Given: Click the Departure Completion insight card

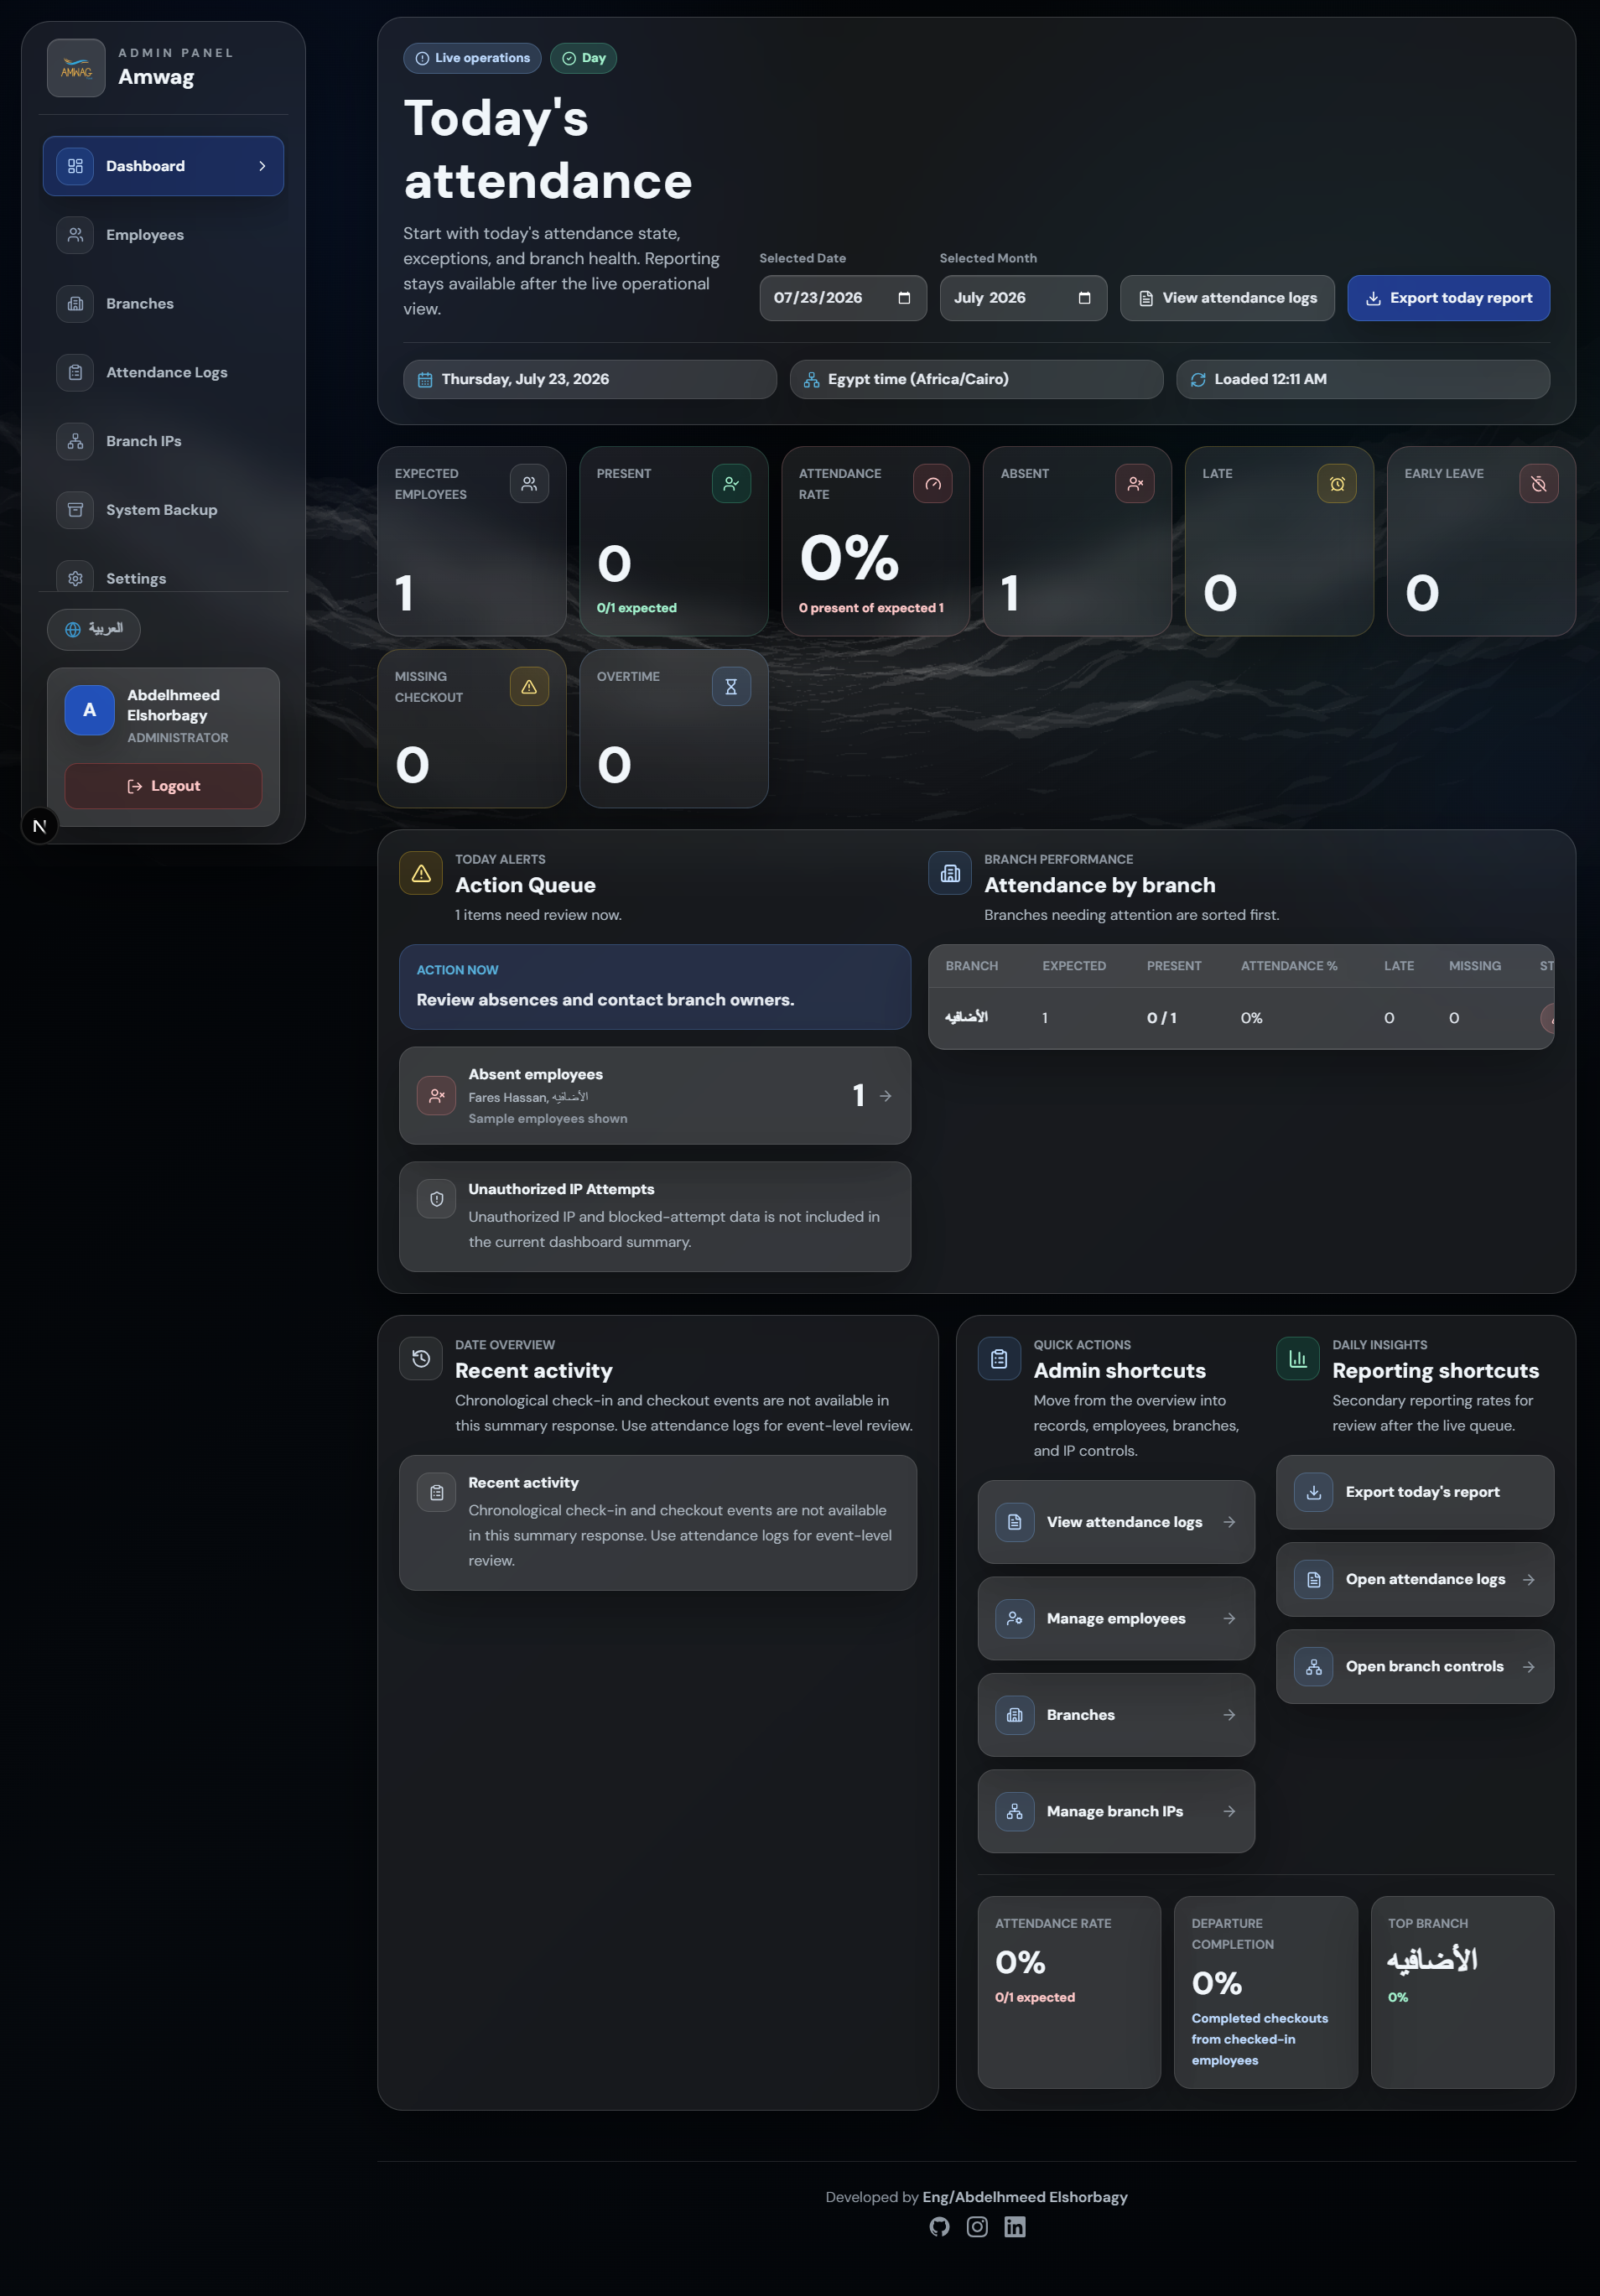Looking at the screenshot, I should click(x=1265, y=1992).
